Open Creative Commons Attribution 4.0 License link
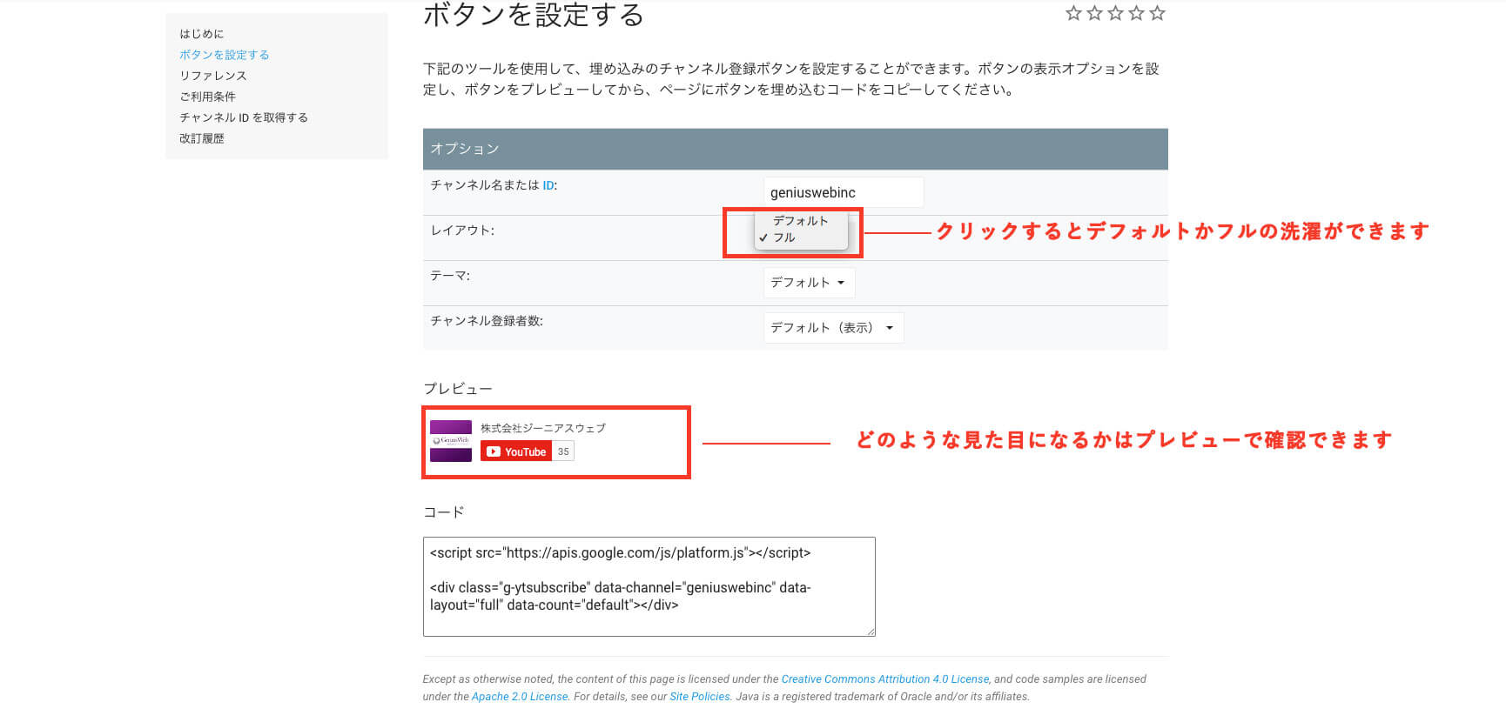Screen dimensions: 1506x722 tap(885, 679)
